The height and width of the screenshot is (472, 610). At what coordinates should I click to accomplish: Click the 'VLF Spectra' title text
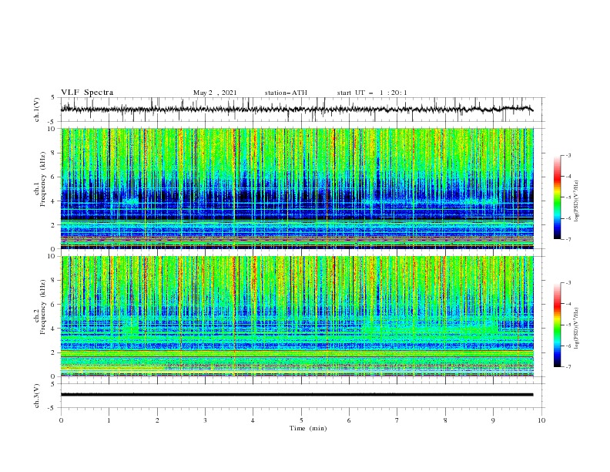(x=87, y=93)
